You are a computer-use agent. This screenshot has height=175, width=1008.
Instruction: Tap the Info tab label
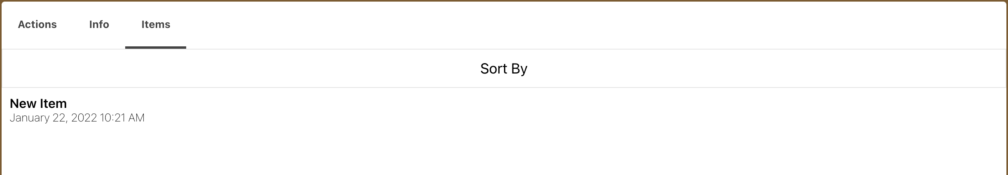pyautogui.click(x=99, y=25)
